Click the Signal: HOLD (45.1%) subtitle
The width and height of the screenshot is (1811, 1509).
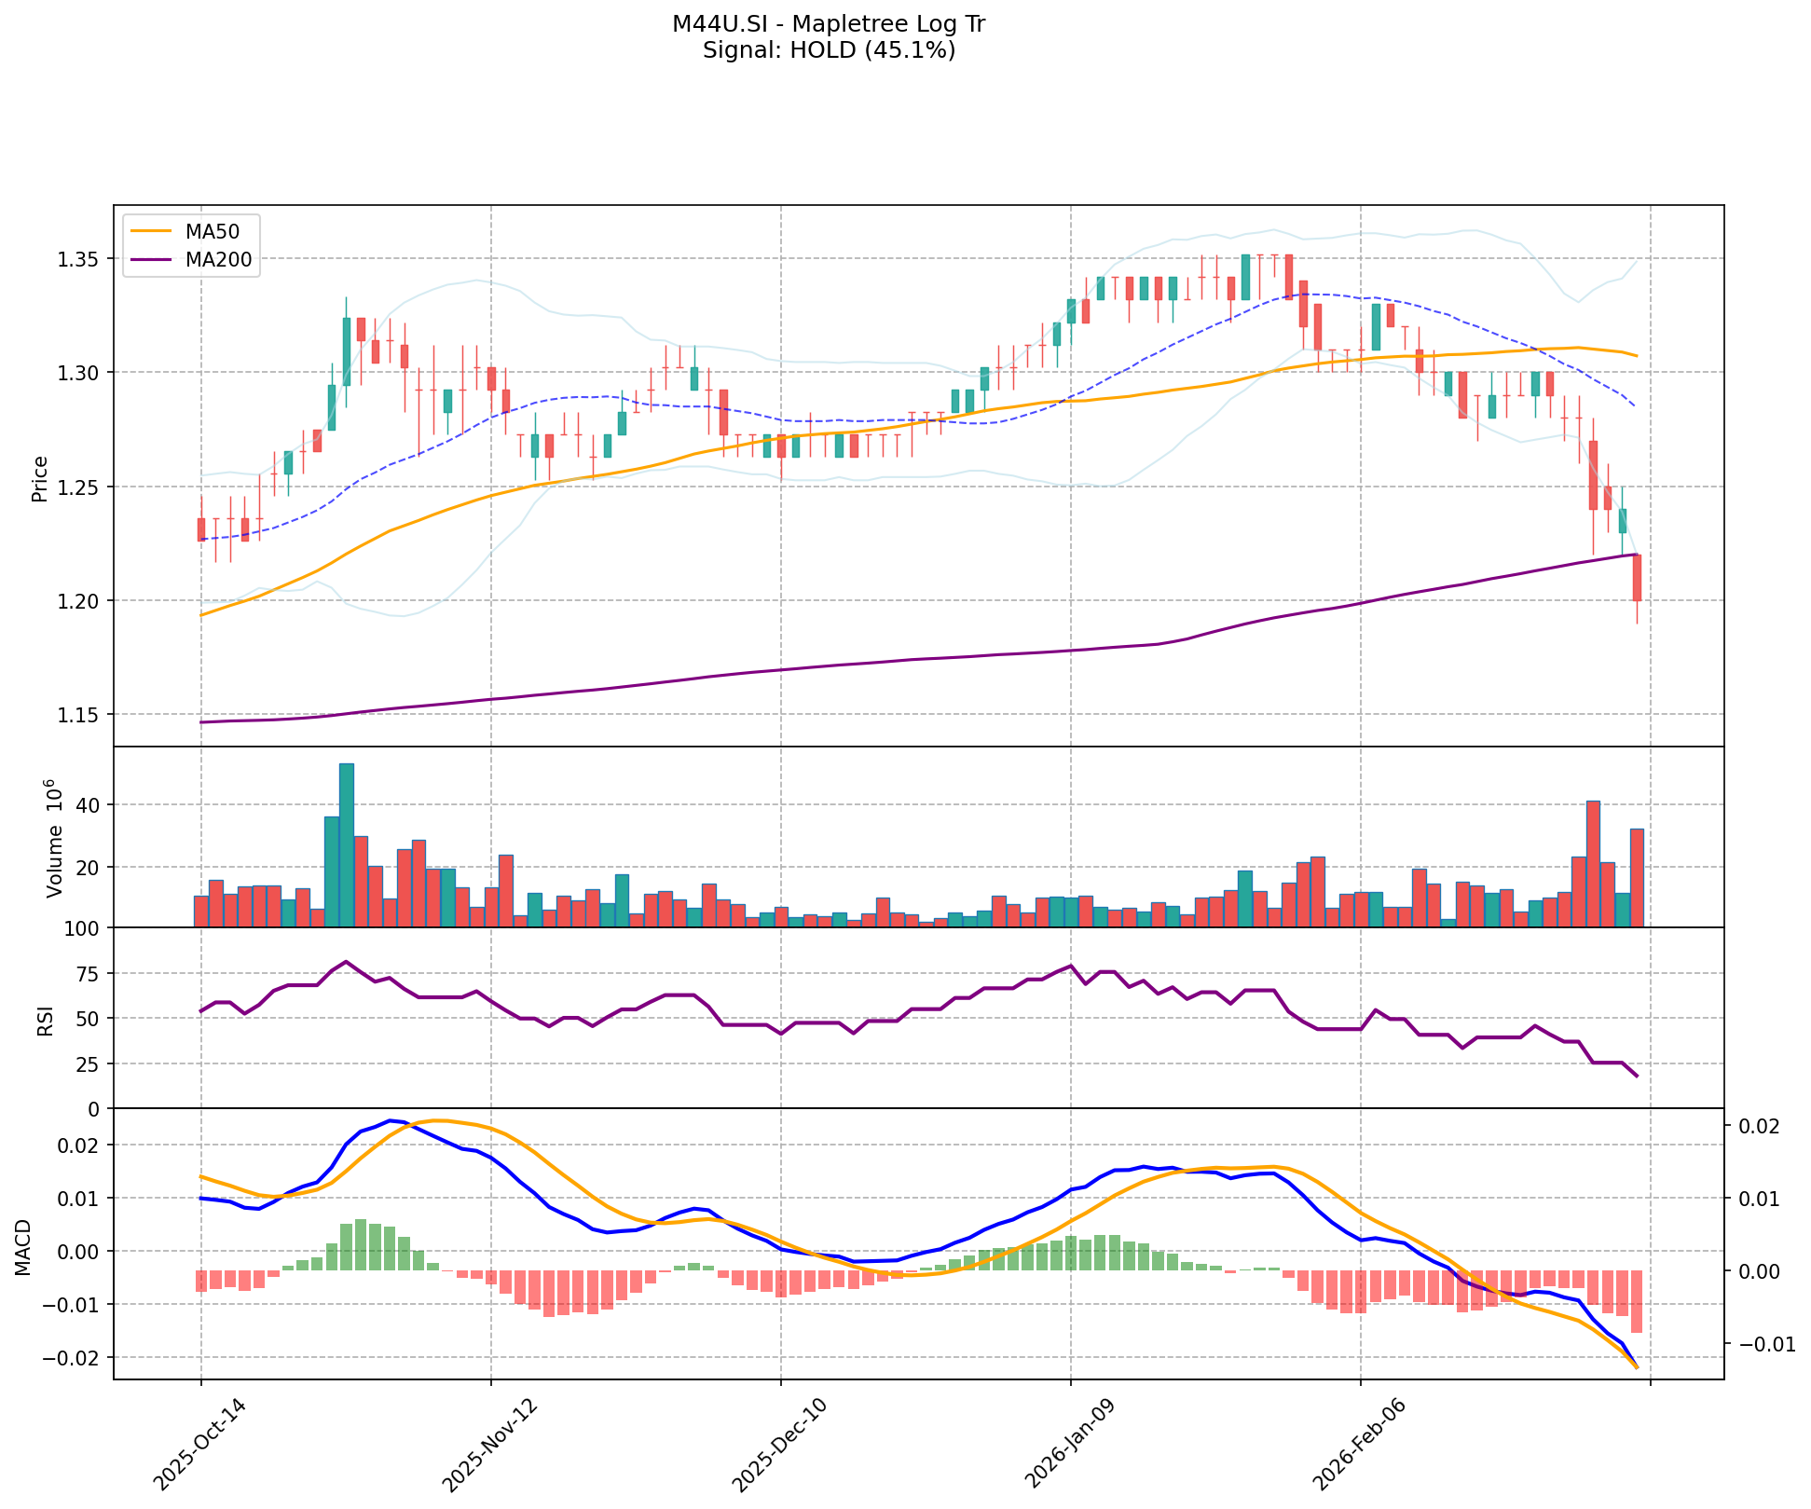(828, 50)
